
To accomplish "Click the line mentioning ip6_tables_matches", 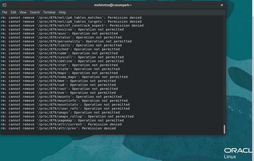I will click(x=71, y=18).
